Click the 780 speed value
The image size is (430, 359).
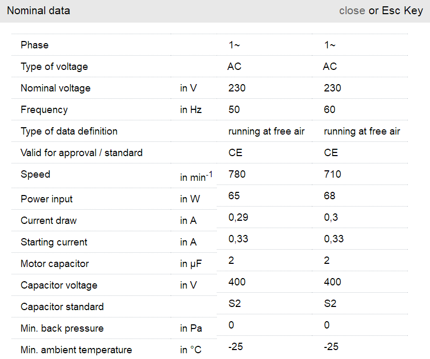237,174
